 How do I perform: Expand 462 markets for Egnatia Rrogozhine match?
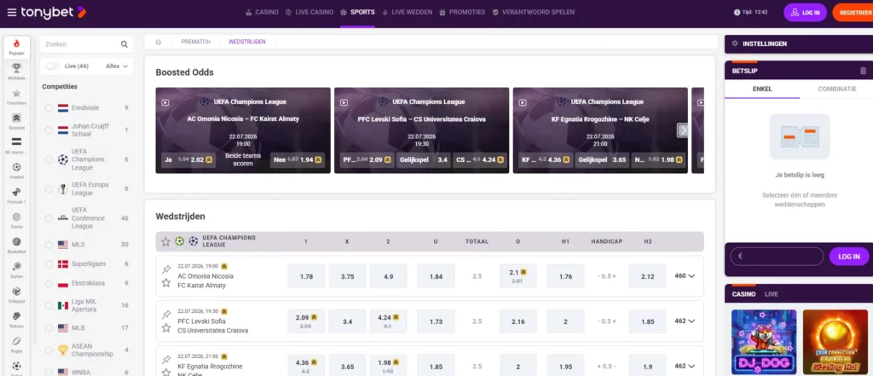tap(685, 366)
